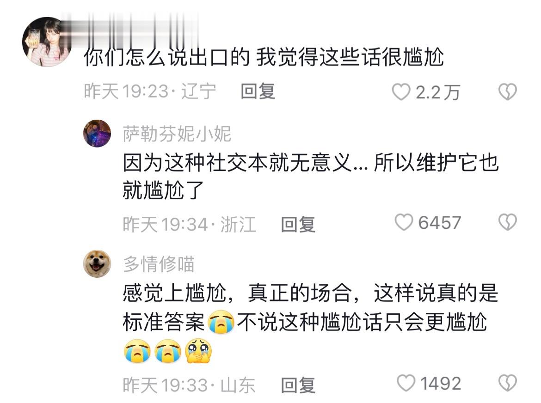Tap the 6457 like count
Viewport: 541px width, 403px height.
click(x=440, y=223)
